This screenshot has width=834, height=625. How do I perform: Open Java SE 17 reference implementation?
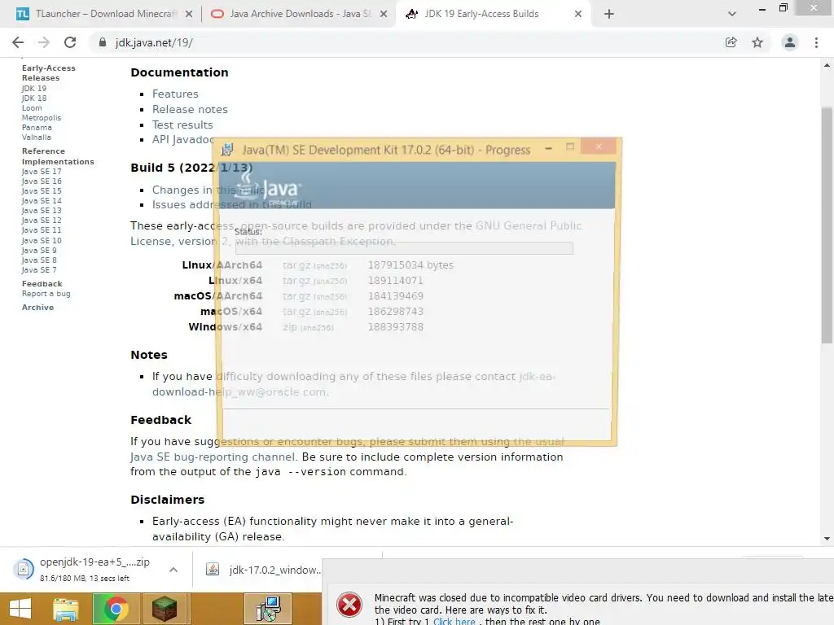pos(42,171)
